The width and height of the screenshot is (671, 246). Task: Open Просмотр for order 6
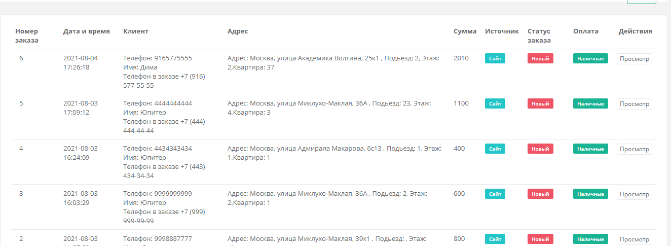tap(634, 59)
